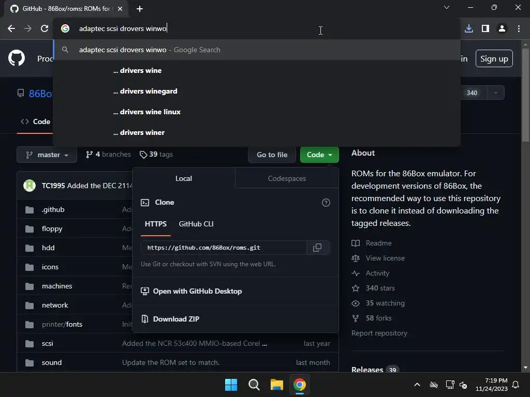Open the Chrome profile icon
Image resolution: width=530 pixels, height=397 pixels.
502,29
